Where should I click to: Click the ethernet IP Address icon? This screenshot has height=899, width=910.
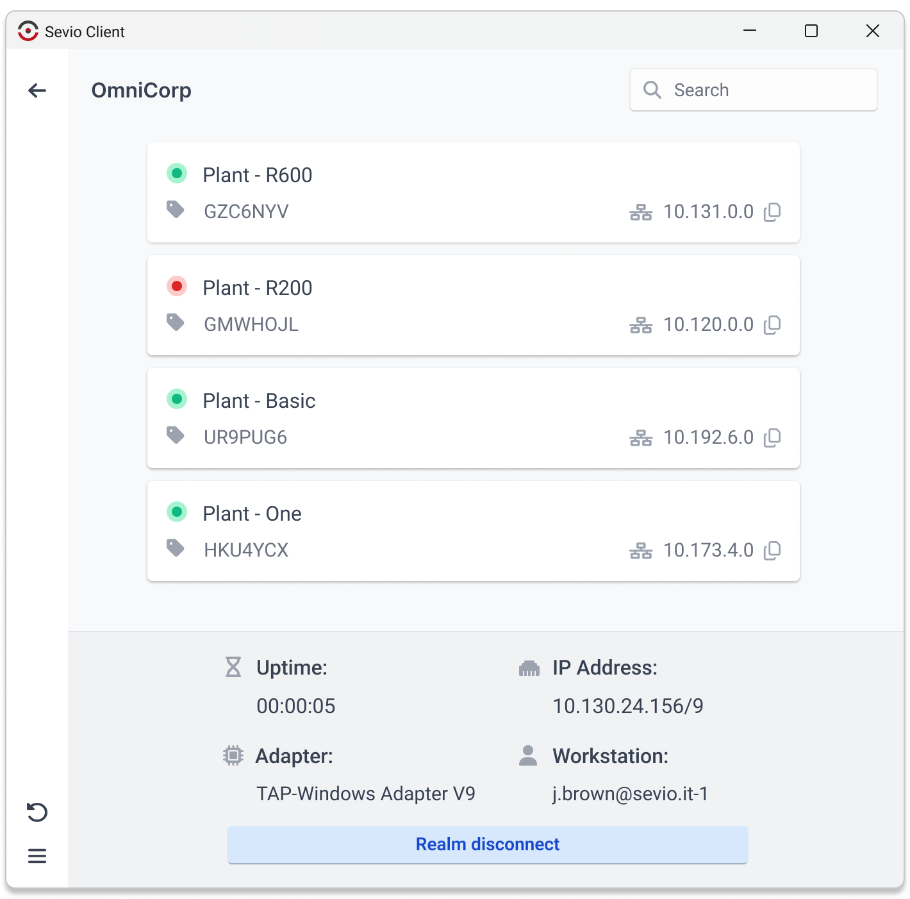coord(529,668)
